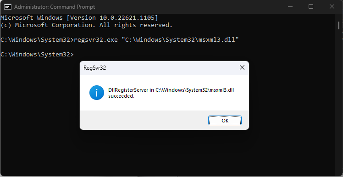Click the Administrator: Command Prompt title text
Screen dimensions: 343x177
55,7
